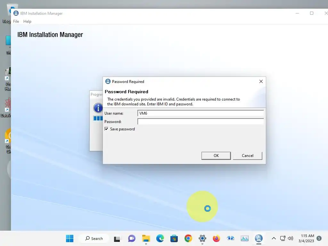Open the clock showing 1:15 AM

click(x=306, y=238)
